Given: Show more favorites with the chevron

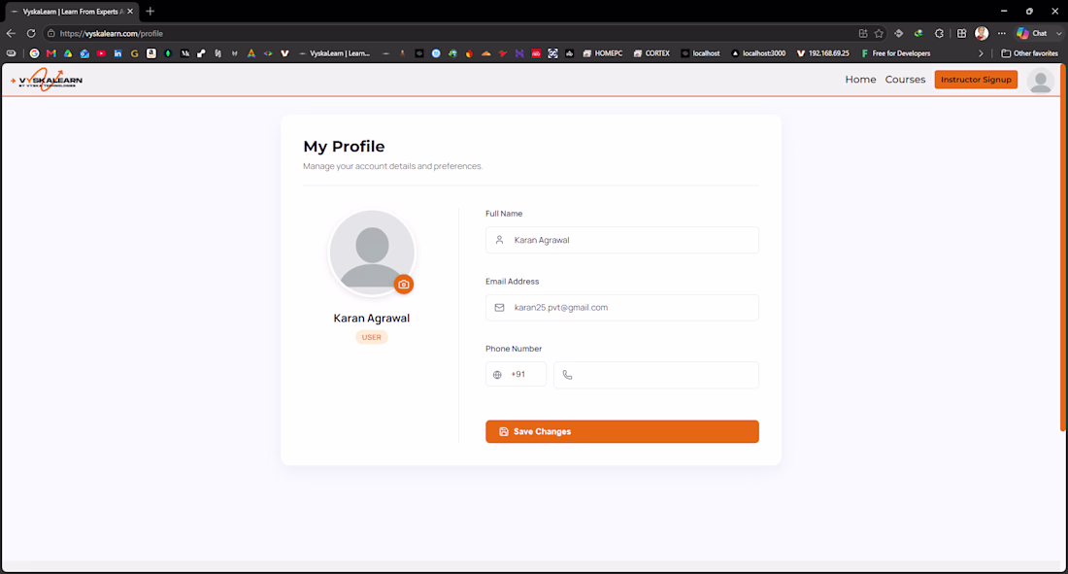Looking at the screenshot, I should point(981,53).
